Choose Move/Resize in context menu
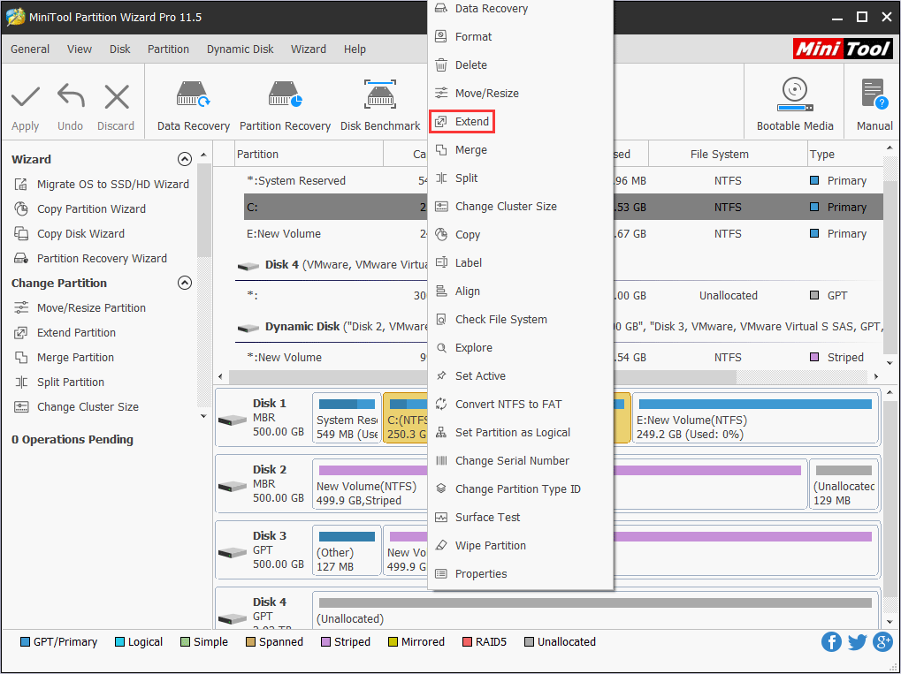This screenshot has height=674, width=901. [x=520, y=93]
